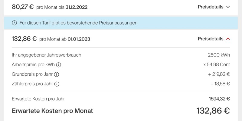Screen dimensions: 242x121
Task: Click the Erwartete Kosten pro Monat label
Action: pyautogui.click(x=52, y=111)
